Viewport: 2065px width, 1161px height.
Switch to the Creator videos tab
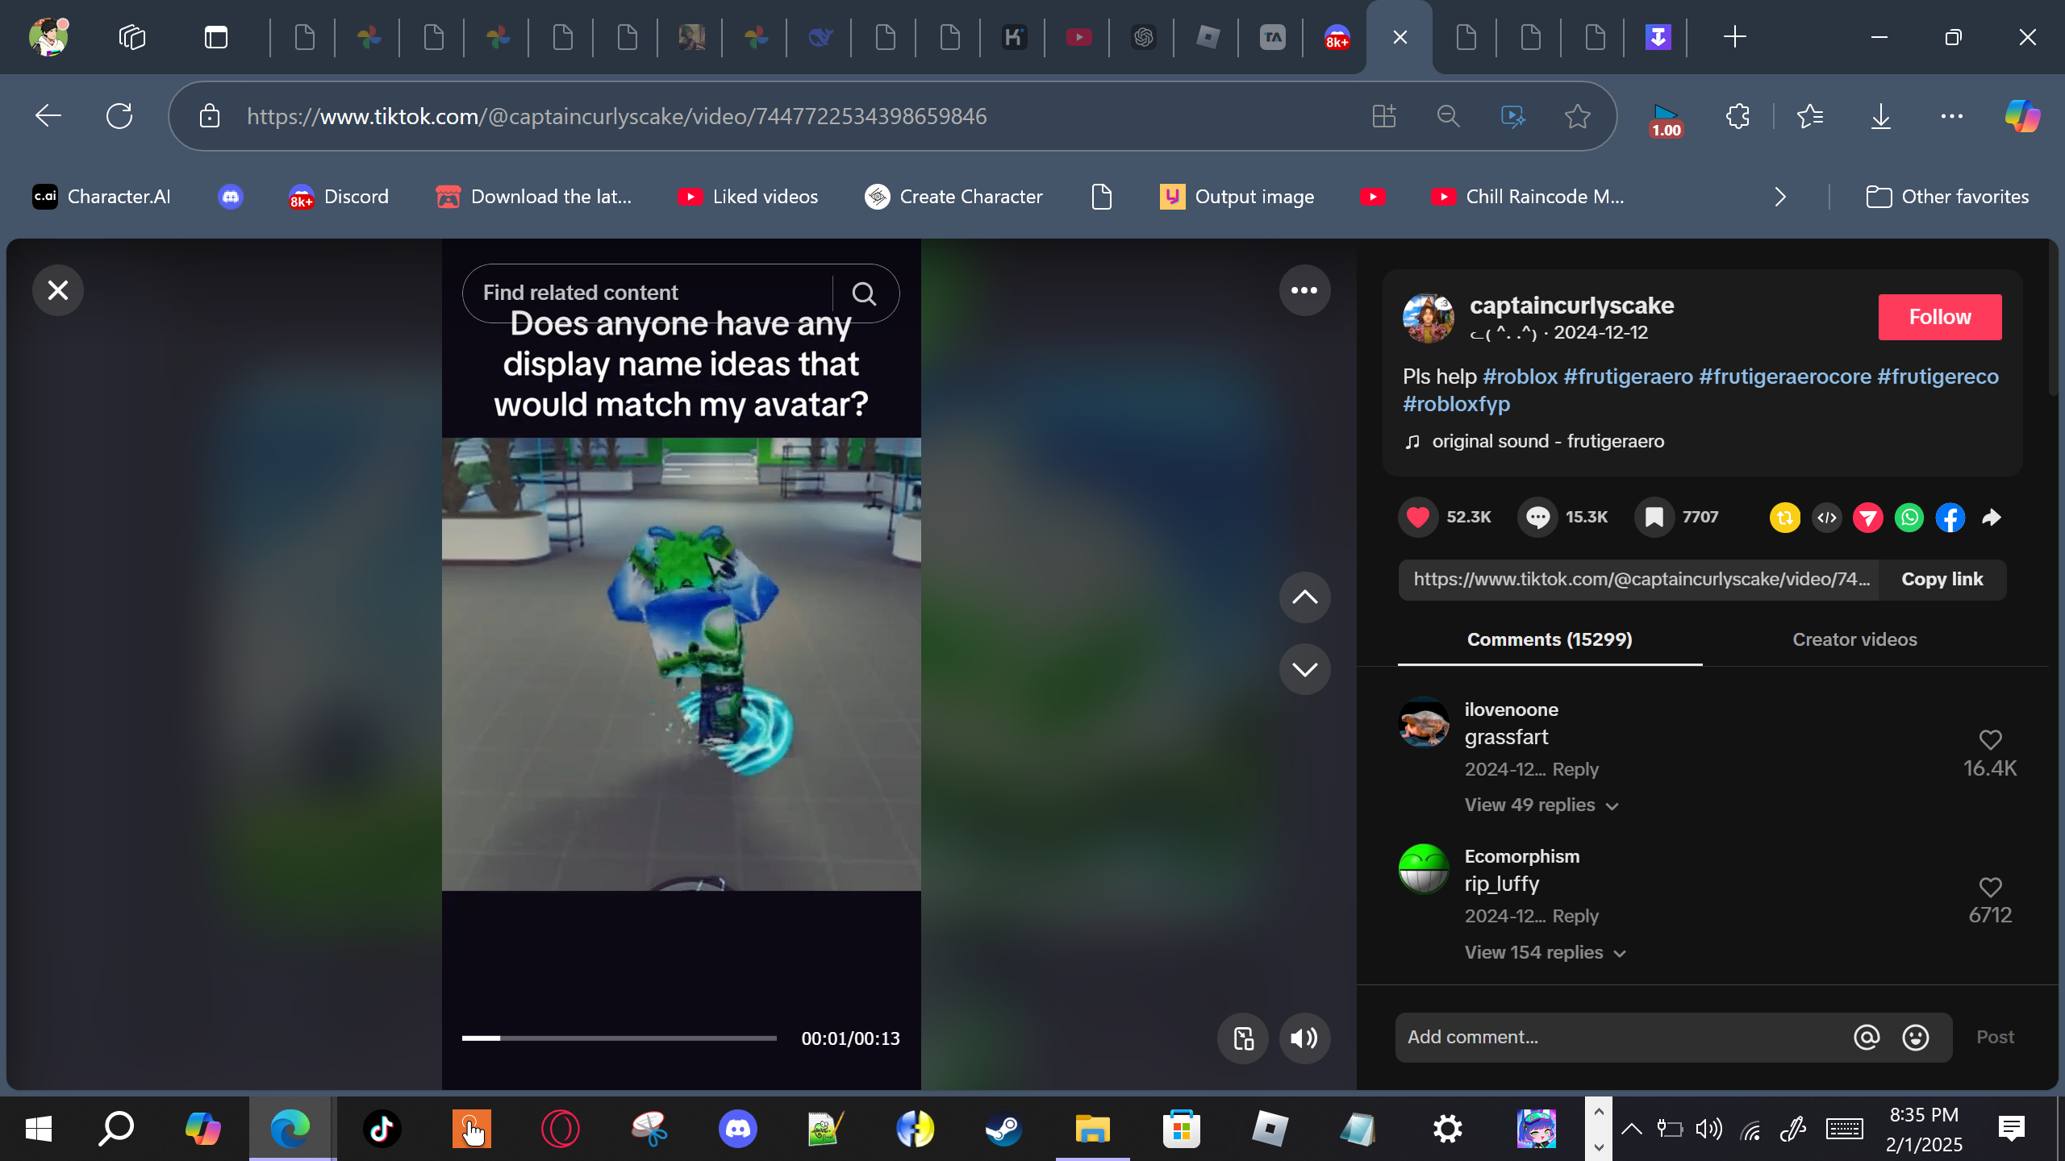pos(1854,639)
